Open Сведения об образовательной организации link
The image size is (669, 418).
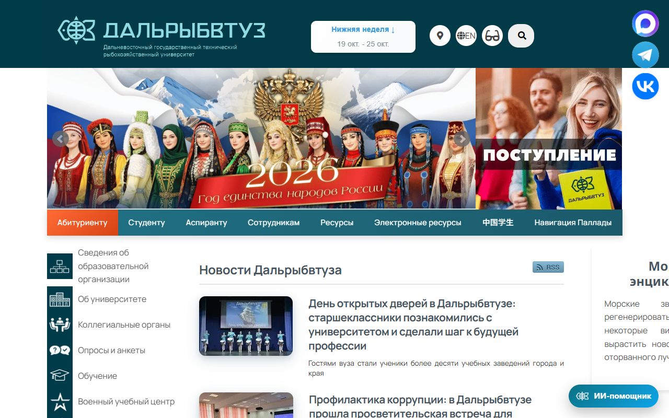[113, 266]
